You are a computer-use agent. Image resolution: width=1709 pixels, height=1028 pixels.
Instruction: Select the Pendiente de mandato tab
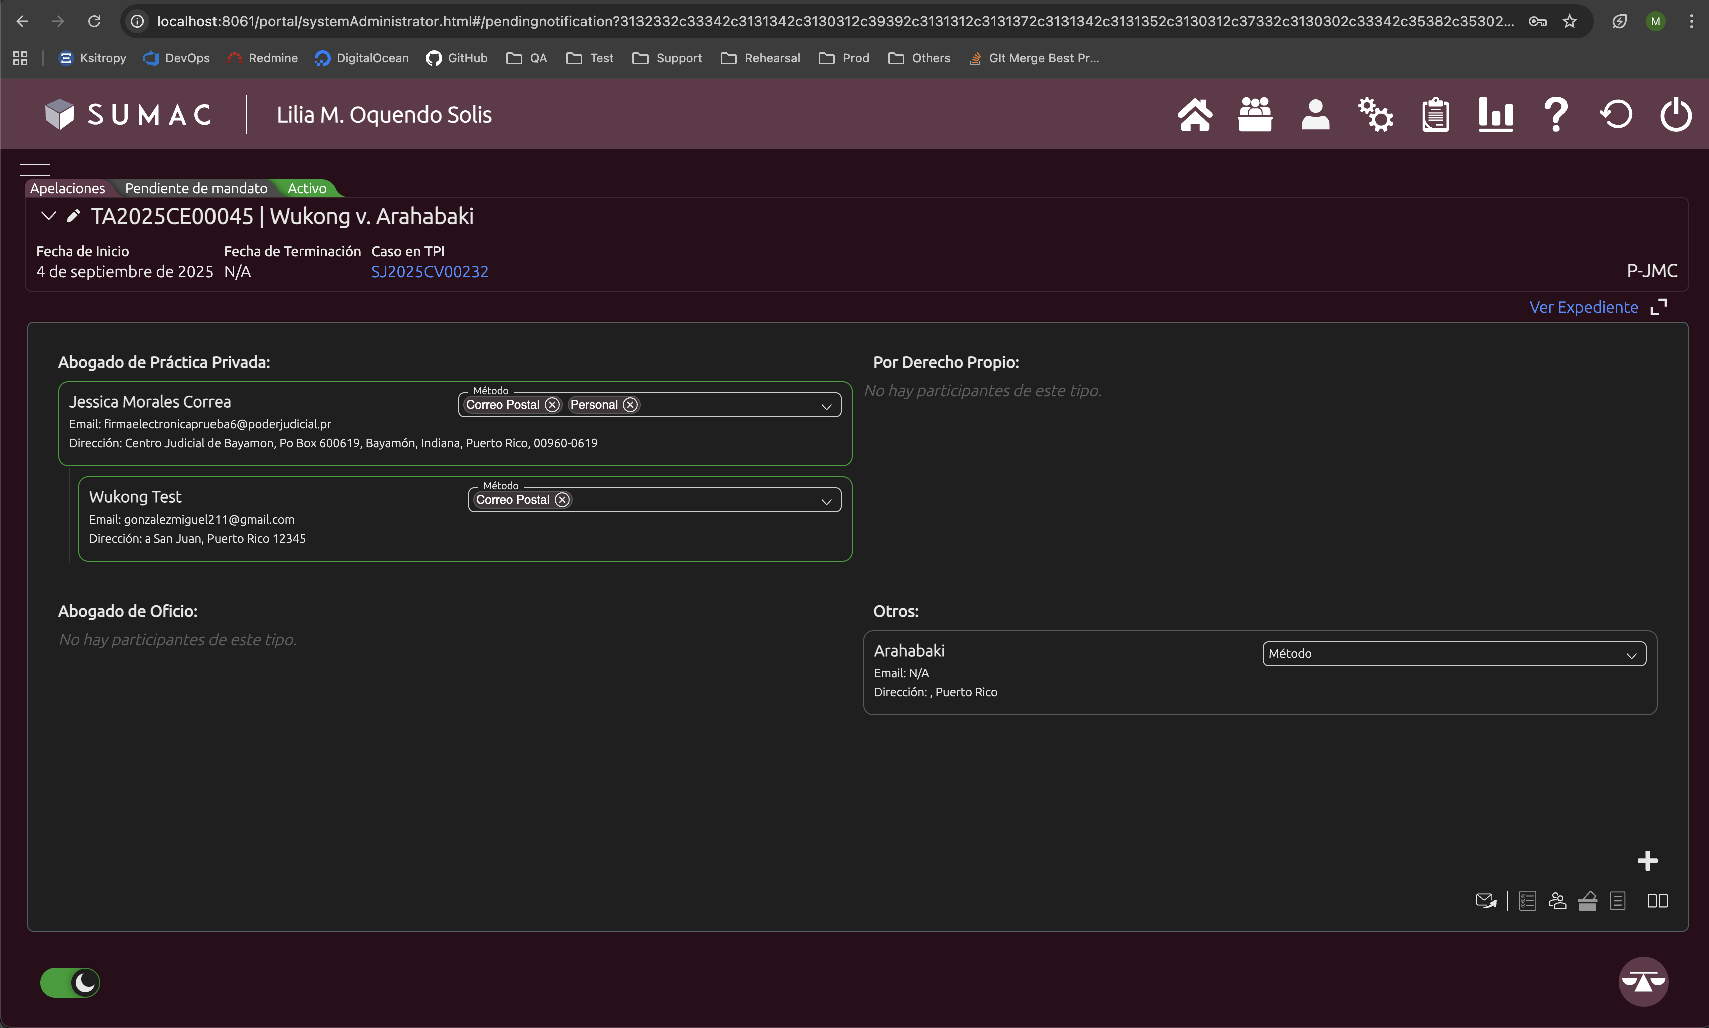[195, 188]
